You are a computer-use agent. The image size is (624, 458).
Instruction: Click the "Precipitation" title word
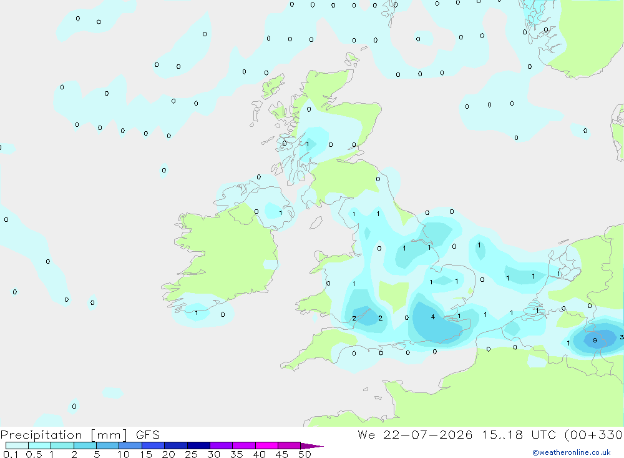pos(41,435)
